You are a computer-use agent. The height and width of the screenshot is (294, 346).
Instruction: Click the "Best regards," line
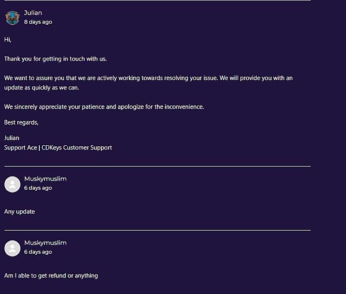pos(21,122)
